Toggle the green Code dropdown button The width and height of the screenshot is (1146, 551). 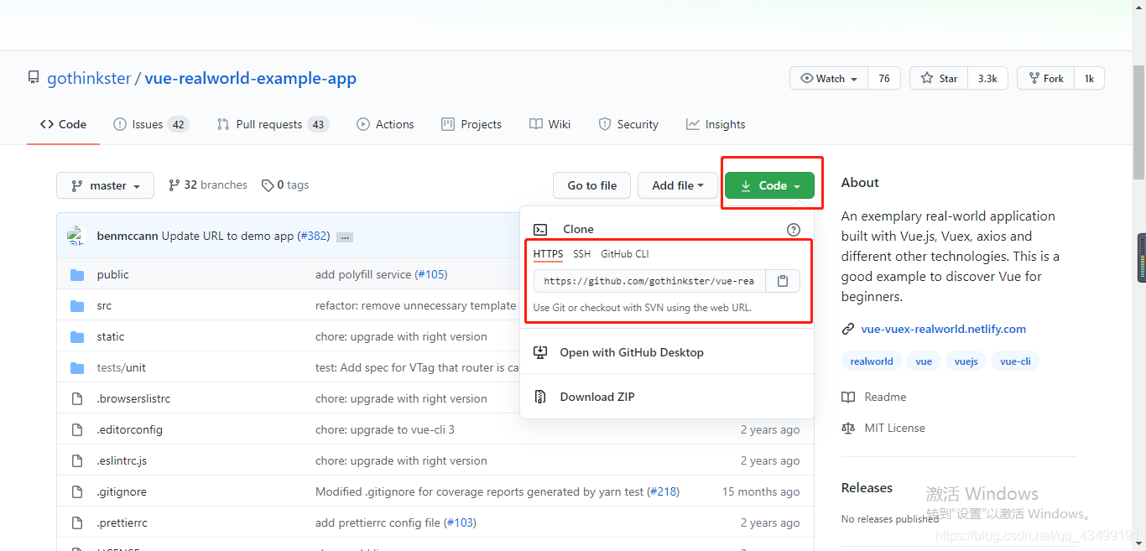[x=769, y=185]
